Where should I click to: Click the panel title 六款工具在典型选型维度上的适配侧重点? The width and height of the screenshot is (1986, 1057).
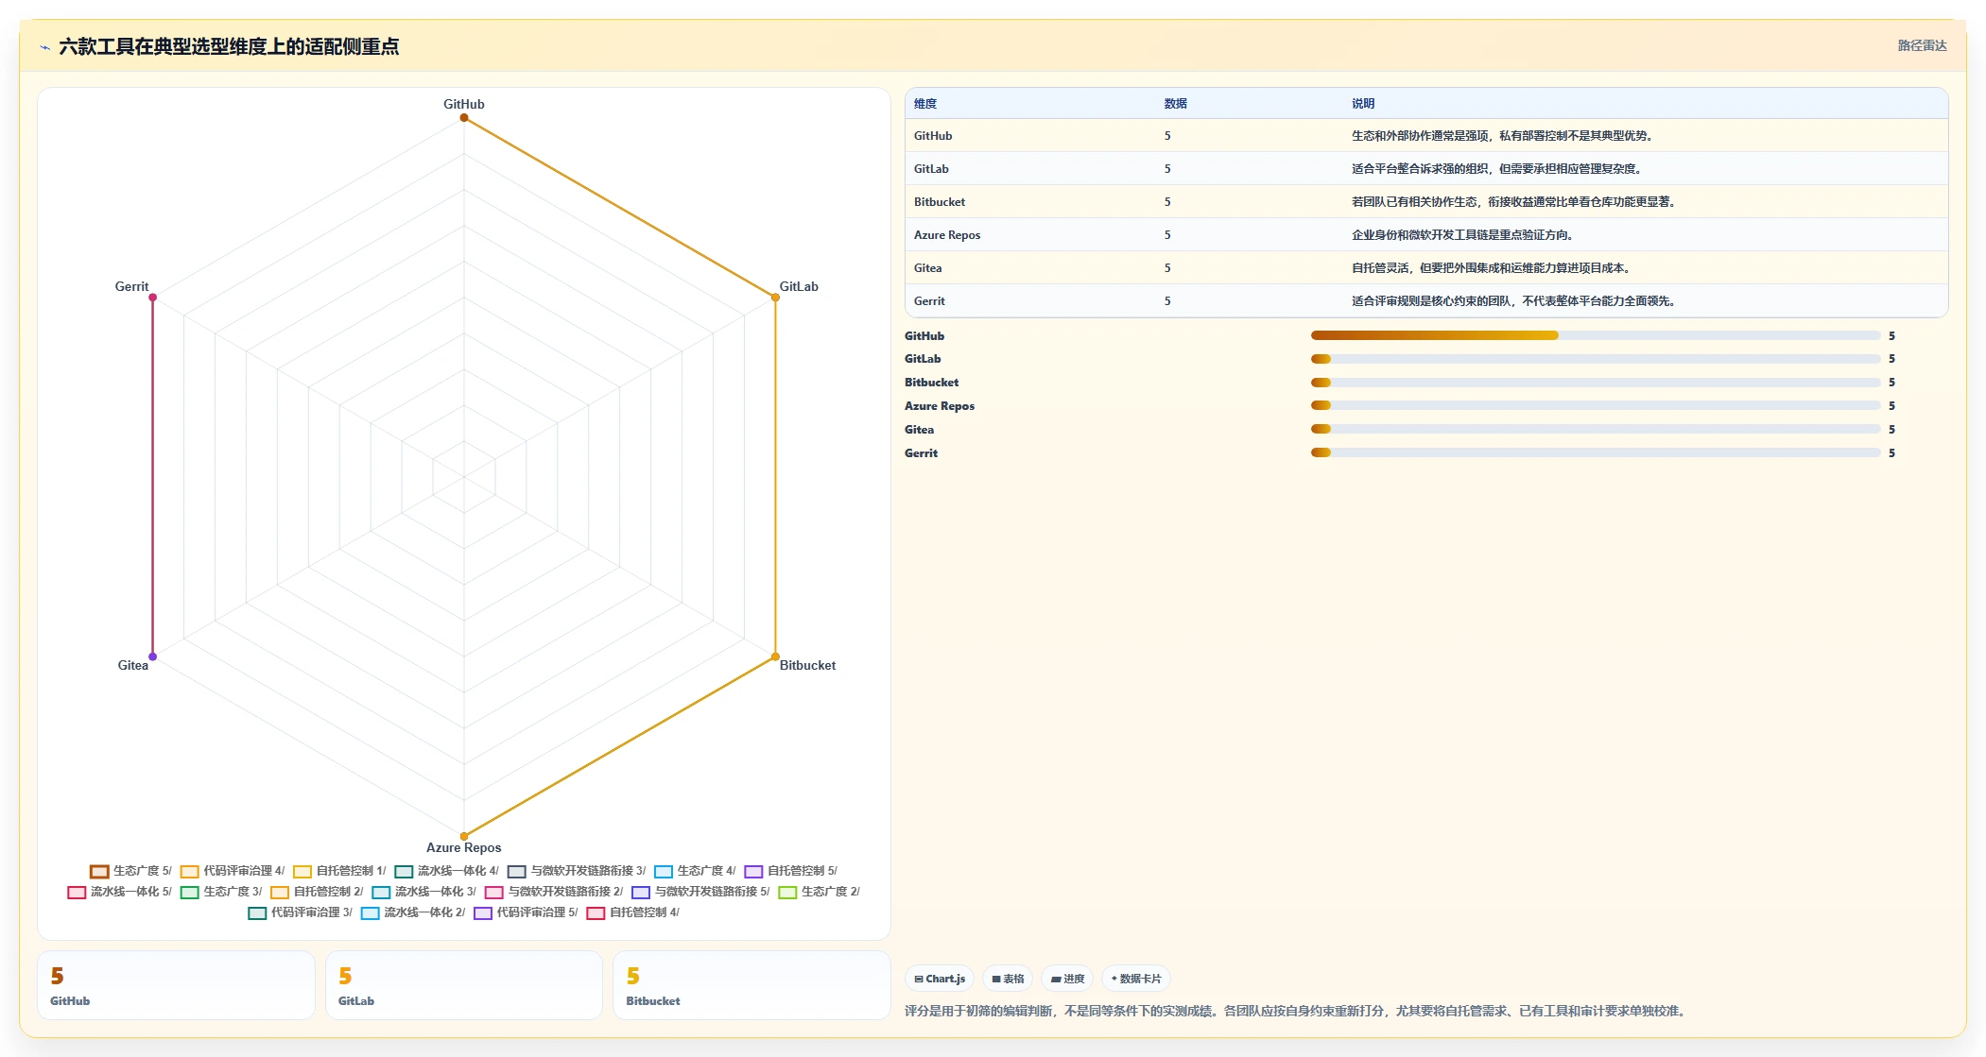(x=229, y=46)
